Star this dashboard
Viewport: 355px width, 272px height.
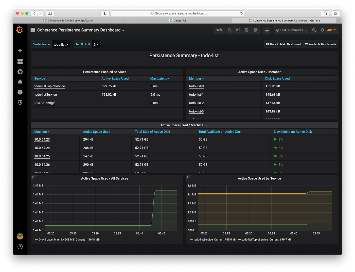click(x=229, y=30)
